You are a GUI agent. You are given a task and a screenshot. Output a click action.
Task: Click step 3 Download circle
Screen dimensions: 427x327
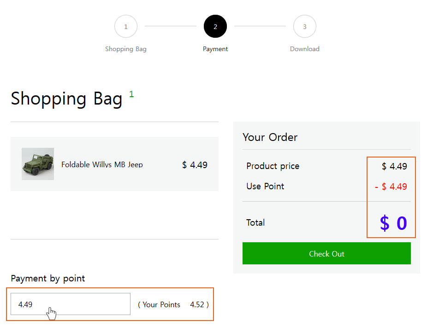tap(305, 26)
